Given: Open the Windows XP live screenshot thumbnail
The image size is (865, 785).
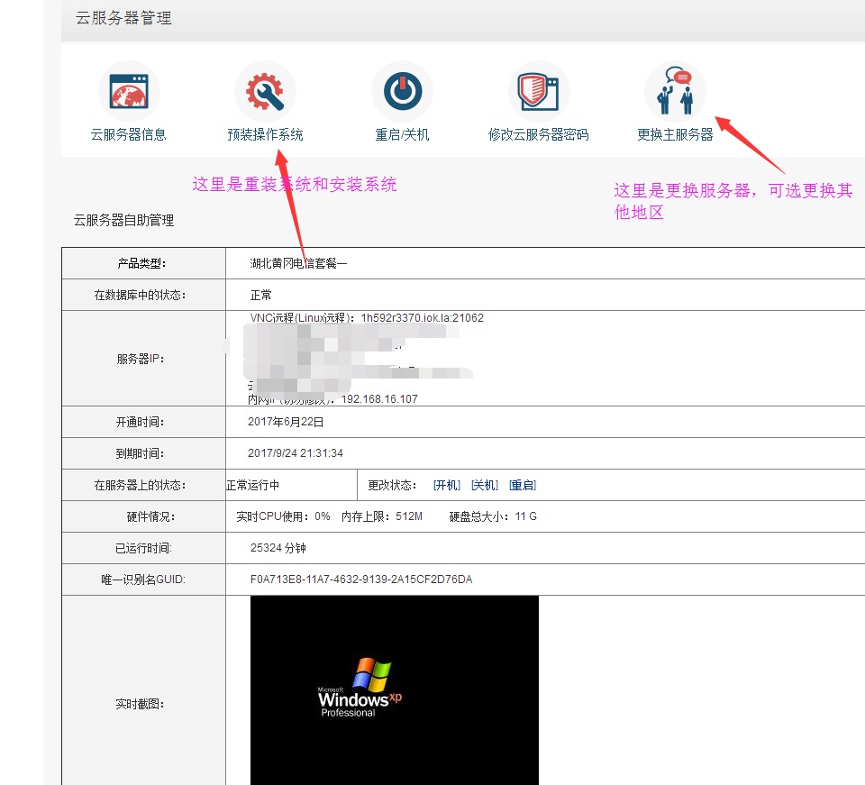Looking at the screenshot, I should (x=394, y=689).
